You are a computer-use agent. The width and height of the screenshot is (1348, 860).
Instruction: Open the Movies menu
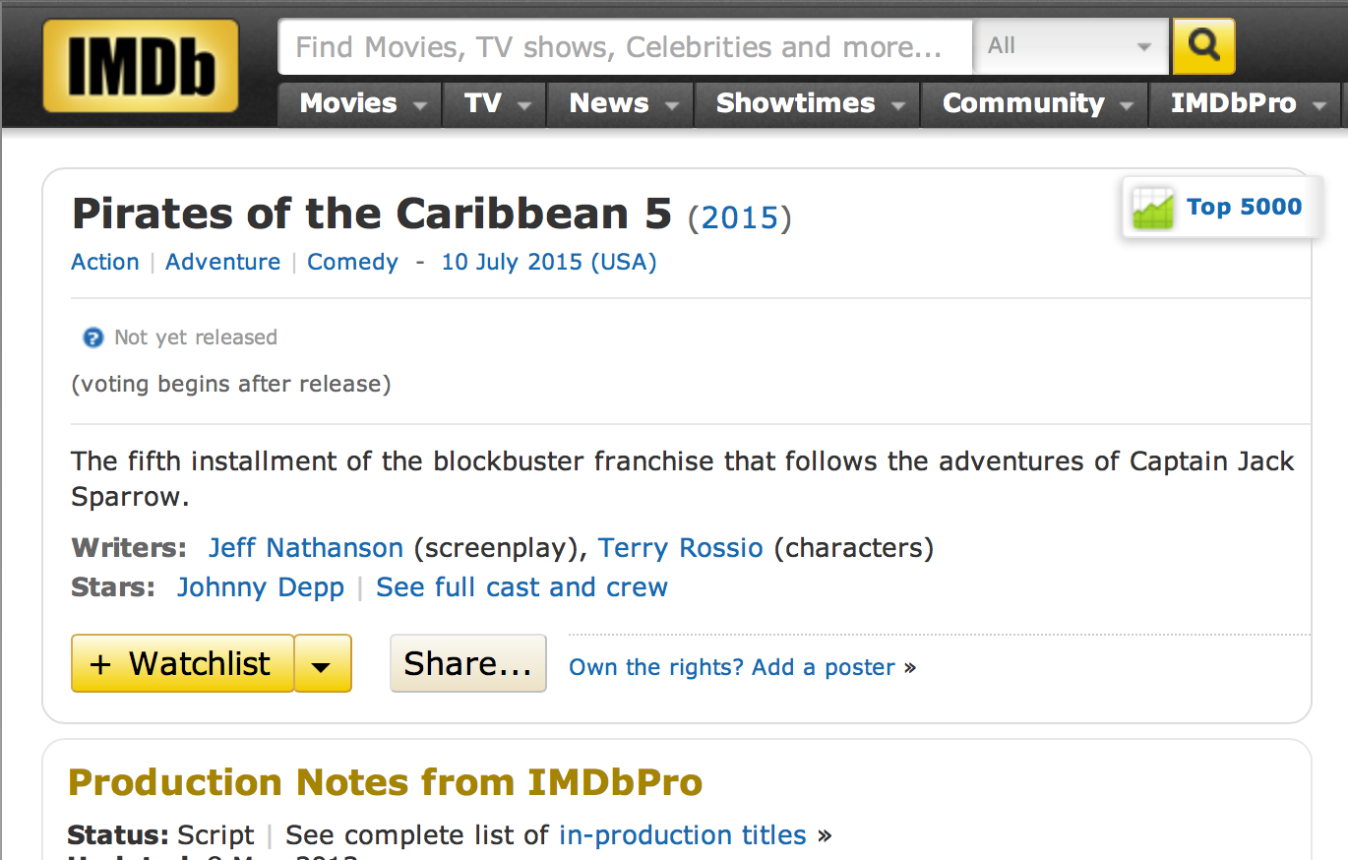click(x=358, y=103)
